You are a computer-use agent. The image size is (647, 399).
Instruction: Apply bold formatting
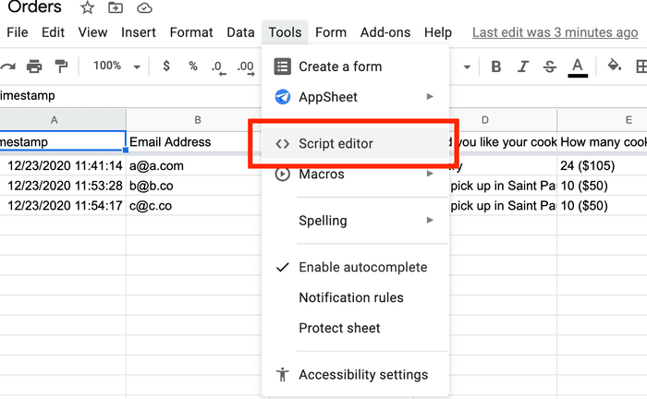pos(496,66)
